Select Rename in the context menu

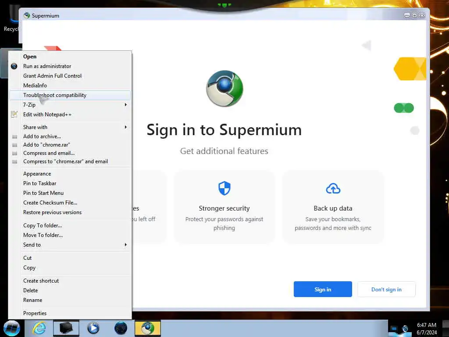(70, 300)
